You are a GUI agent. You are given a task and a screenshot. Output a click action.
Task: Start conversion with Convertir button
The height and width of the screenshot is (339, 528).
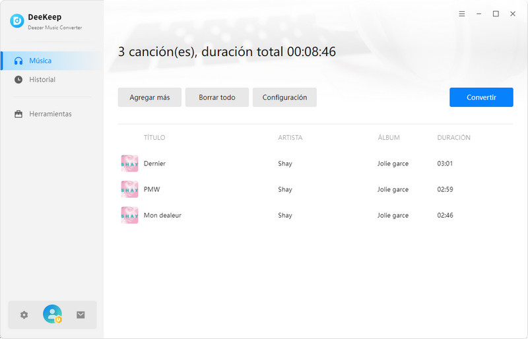click(481, 98)
